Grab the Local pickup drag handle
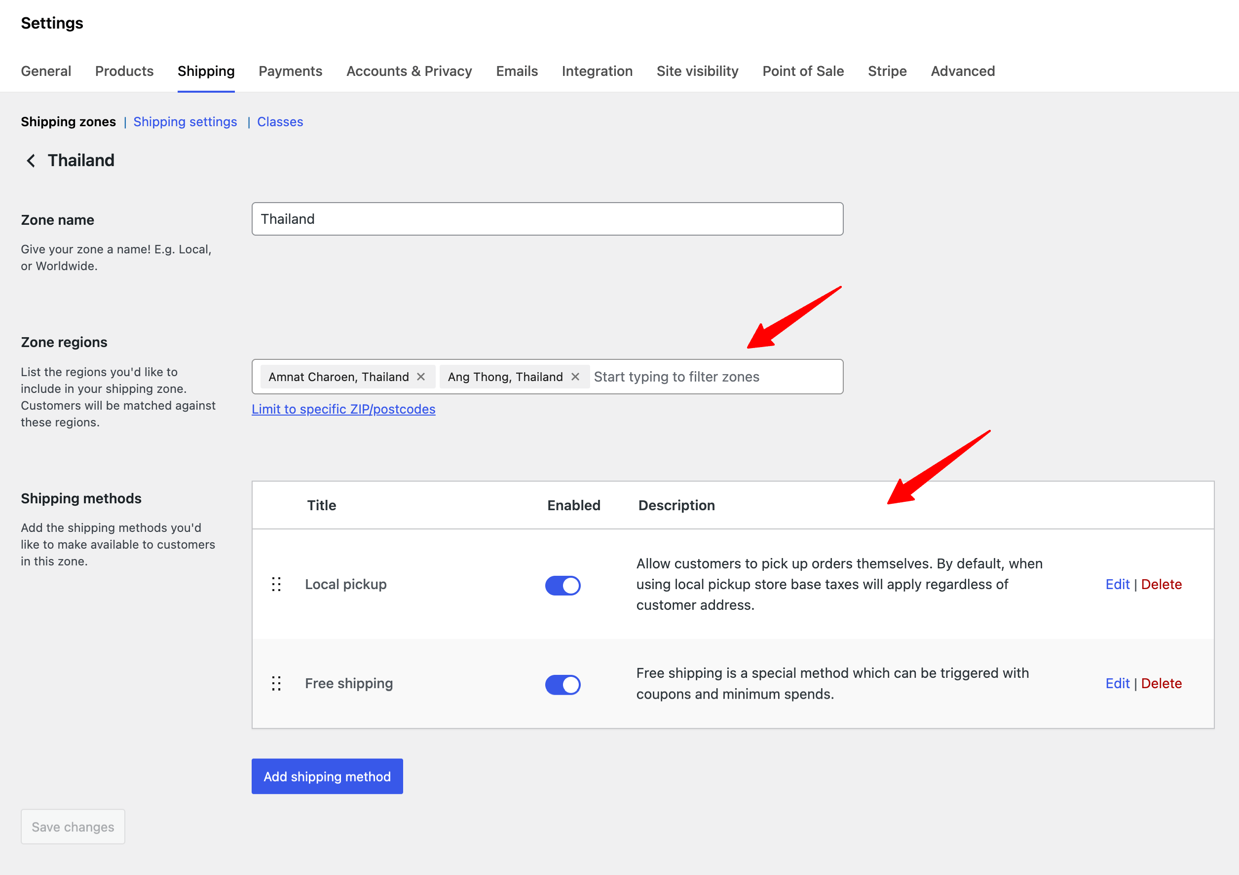Screen dimensions: 1239x875 276,585
